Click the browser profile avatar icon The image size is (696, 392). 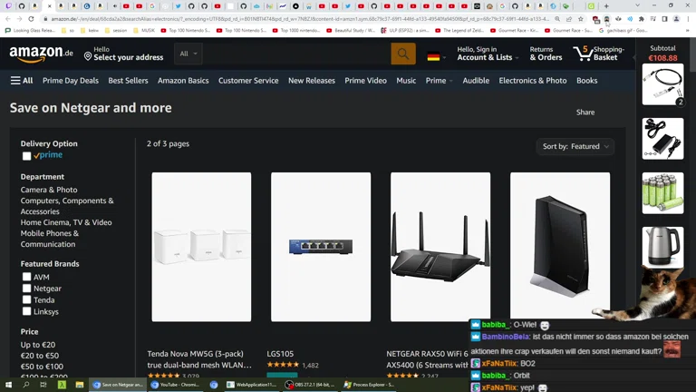coord(676,19)
